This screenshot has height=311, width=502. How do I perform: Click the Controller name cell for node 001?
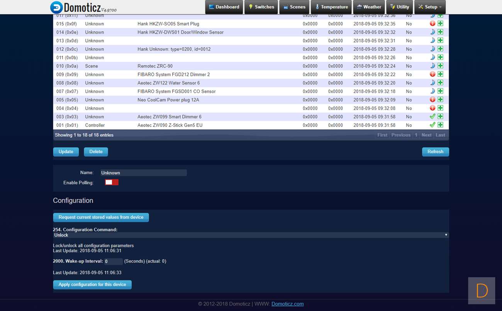pos(95,125)
